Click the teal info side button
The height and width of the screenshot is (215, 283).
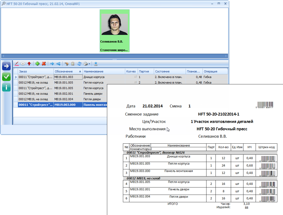click(x=6, y=88)
